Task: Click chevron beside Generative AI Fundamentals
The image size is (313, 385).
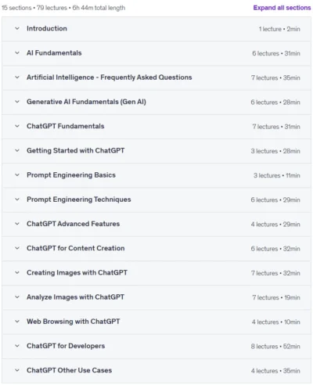Action: 17,102
